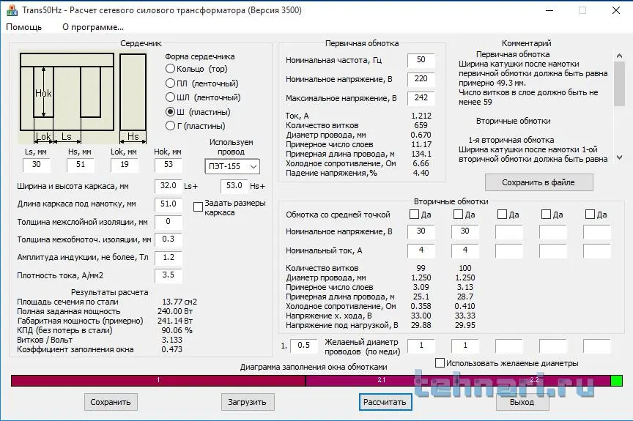This screenshot has height=421, width=633.
Task: Click the Коэффициент заполнения окна value 0.473
Action: [171, 350]
